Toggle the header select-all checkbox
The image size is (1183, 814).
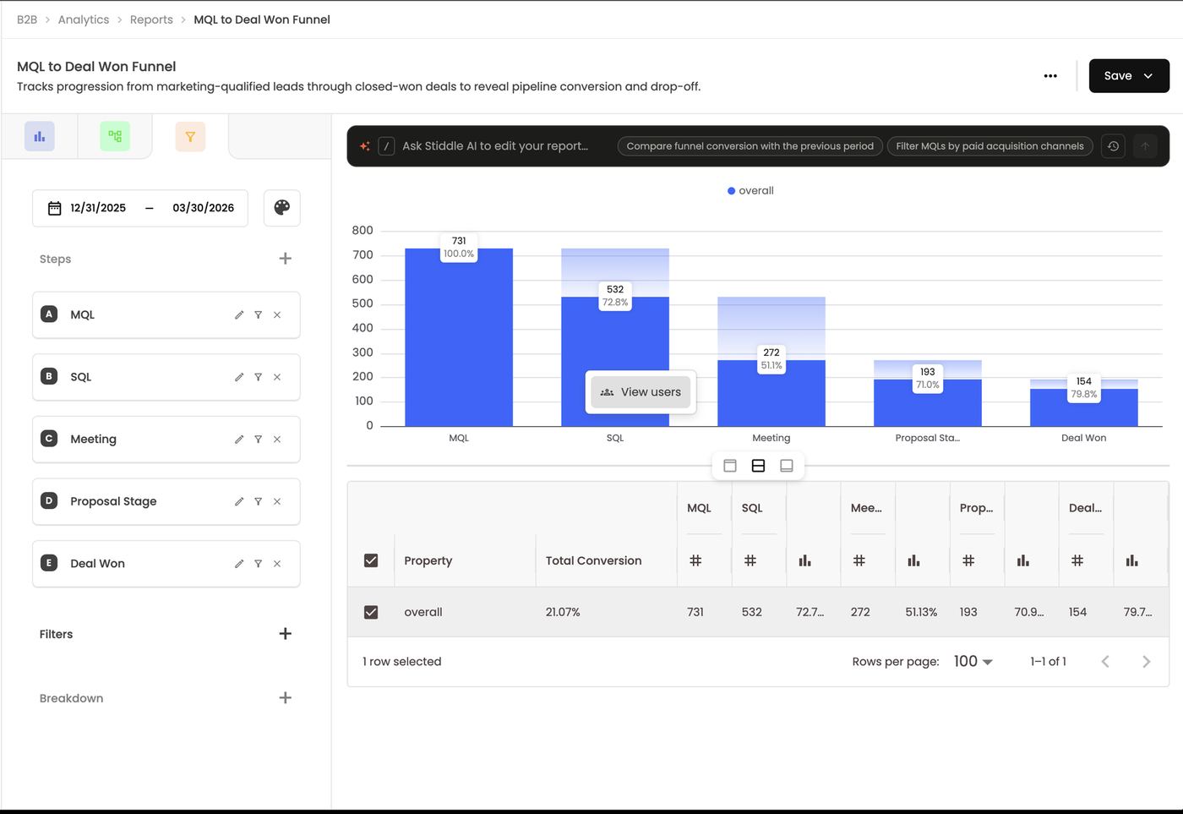click(x=371, y=560)
